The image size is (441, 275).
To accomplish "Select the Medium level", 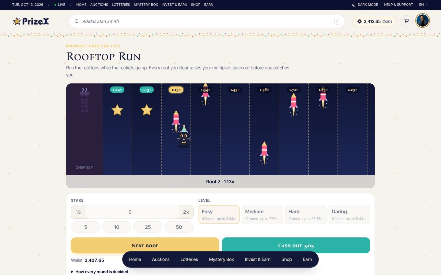I will click(x=262, y=215).
